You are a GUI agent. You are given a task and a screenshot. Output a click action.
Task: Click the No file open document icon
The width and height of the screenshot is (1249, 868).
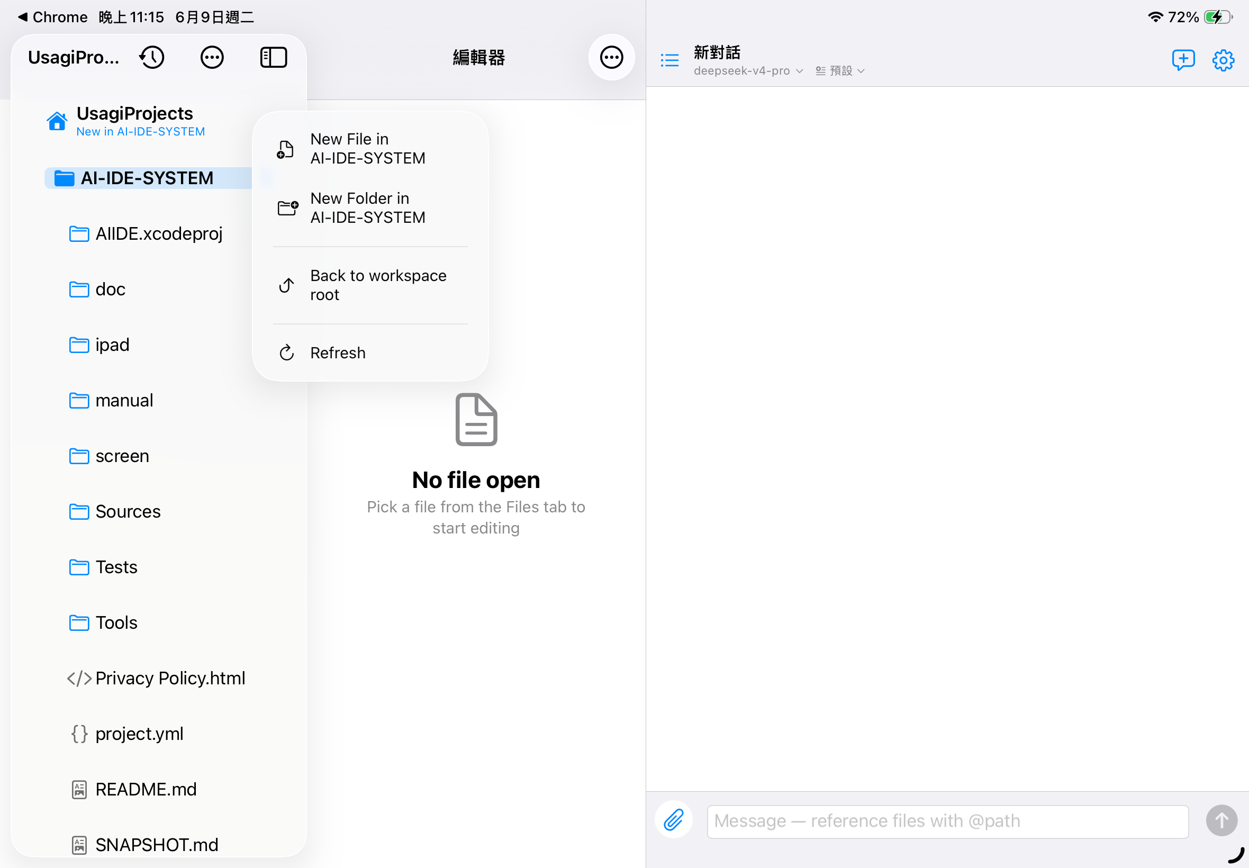[x=476, y=419]
